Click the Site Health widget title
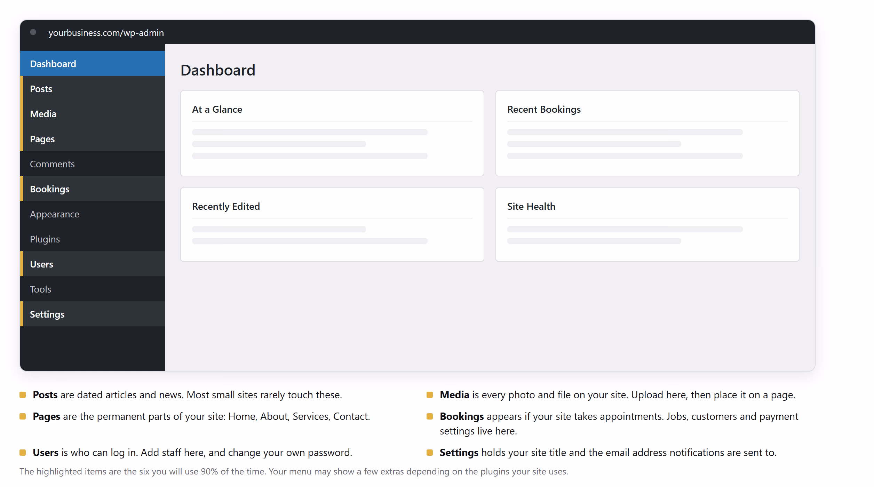 click(531, 206)
